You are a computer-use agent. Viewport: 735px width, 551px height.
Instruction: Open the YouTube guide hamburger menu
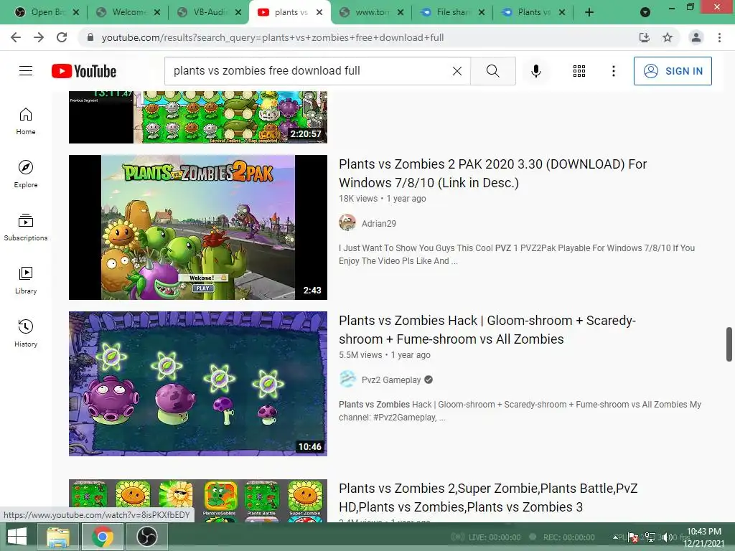[x=26, y=71]
